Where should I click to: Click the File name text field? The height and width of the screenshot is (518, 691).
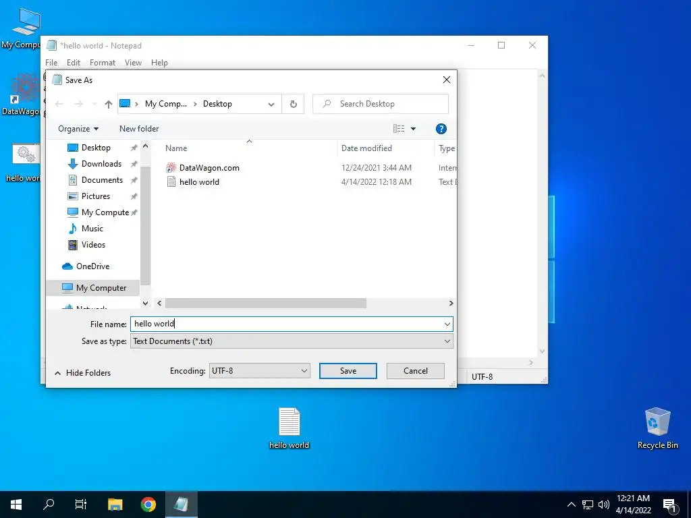tap(286, 324)
